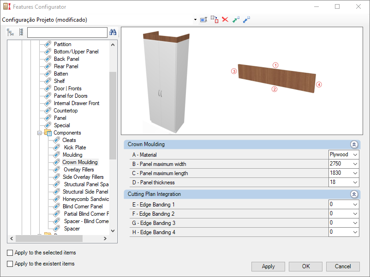
Task: Enable Apply to the existent items
Action: (10, 264)
